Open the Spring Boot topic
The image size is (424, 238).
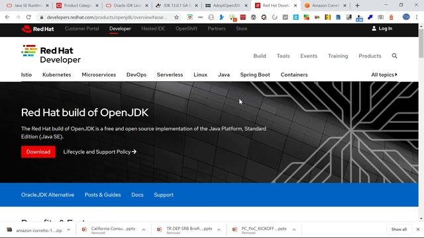255,75
